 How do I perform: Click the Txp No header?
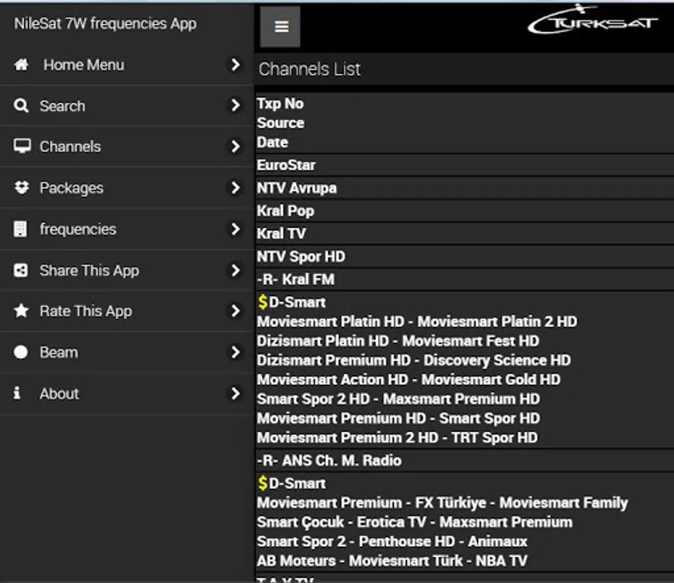(x=280, y=104)
